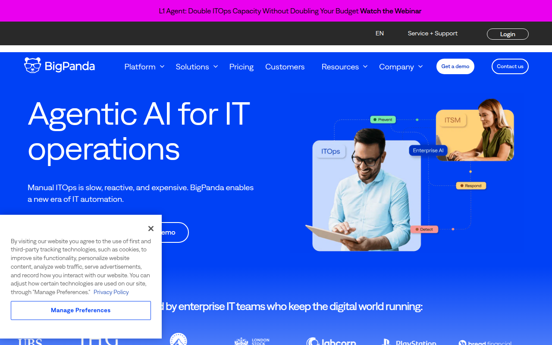
Task: Follow the Privacy Policy link
Action: point(111,292)
